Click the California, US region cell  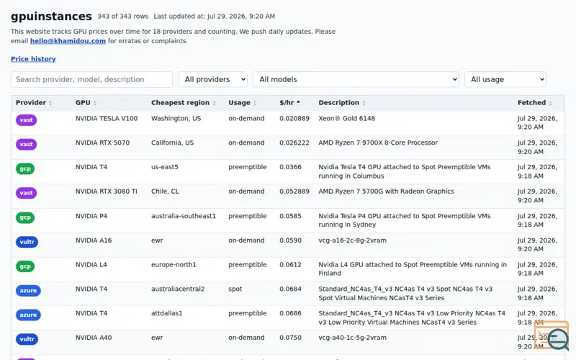[172, 143]
